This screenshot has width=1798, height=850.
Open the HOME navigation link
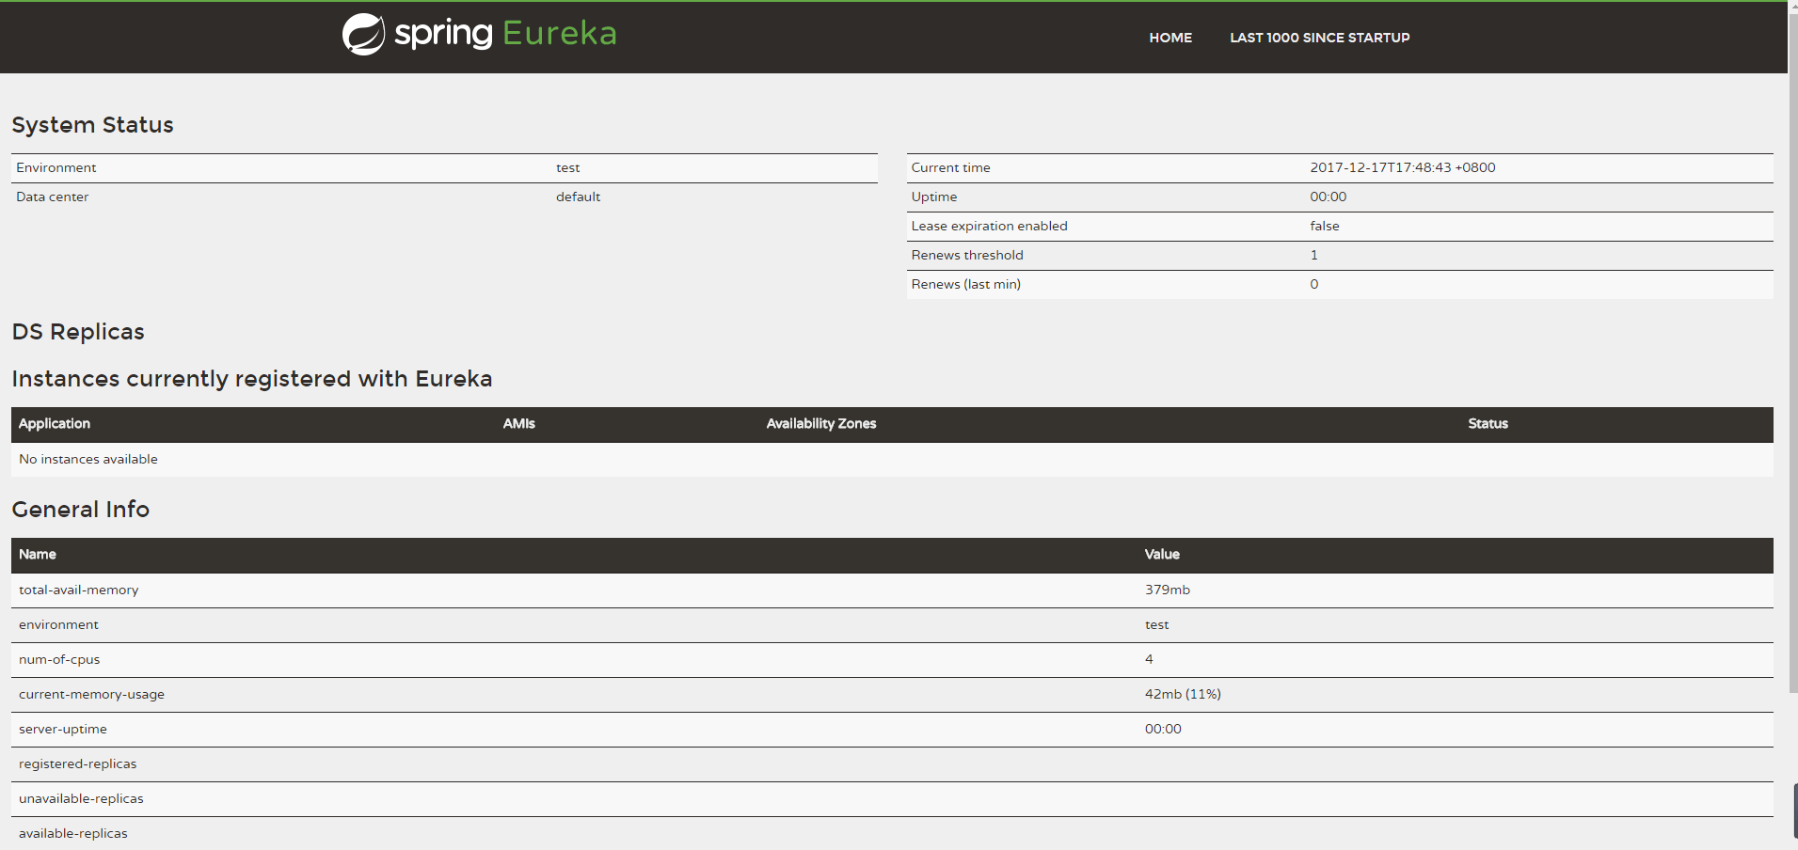point(1169,38)
